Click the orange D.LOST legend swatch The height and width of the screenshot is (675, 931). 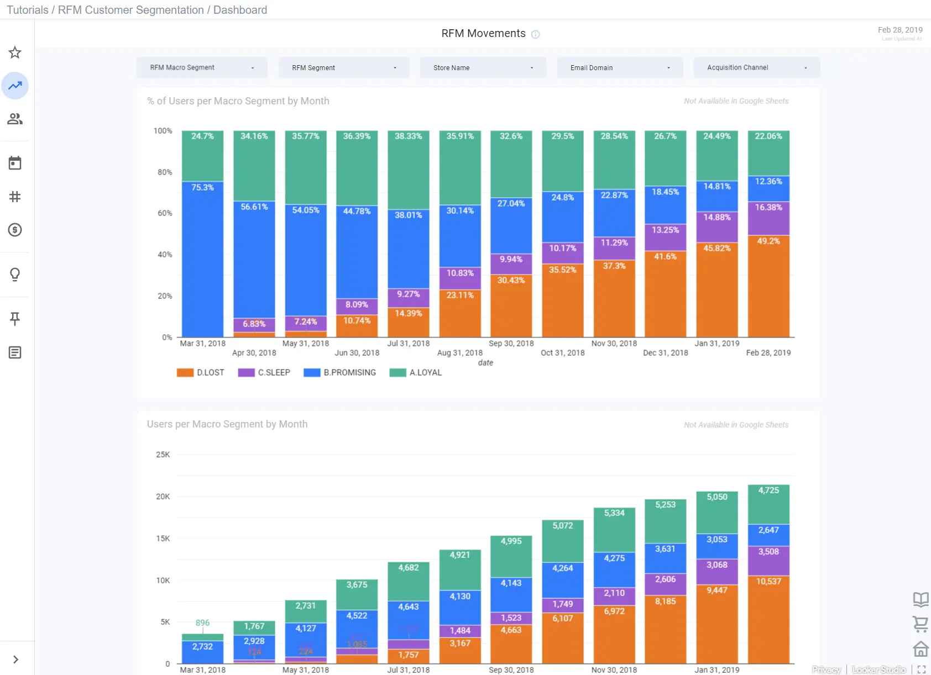(185, 373)
